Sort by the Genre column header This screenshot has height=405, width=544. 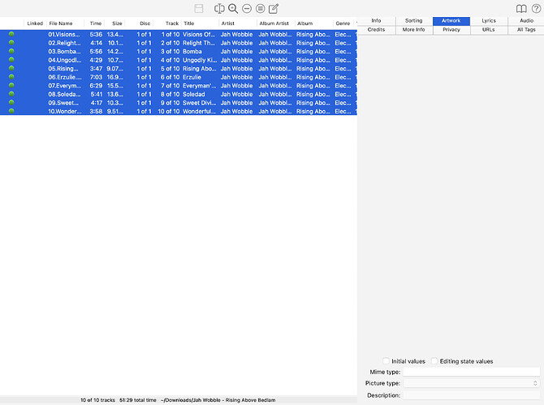[x=343, y=23]
